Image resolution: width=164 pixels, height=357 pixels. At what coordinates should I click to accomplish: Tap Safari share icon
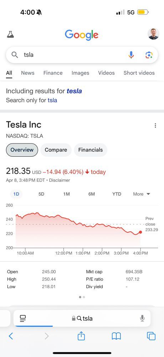click(81, 336)
